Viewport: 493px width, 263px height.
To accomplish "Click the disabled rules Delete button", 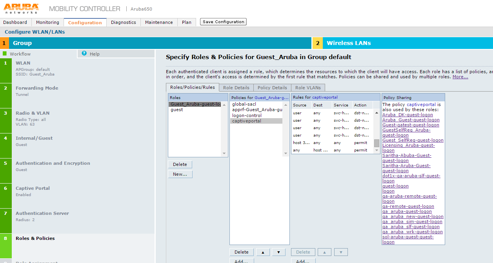I will point(303,252).
